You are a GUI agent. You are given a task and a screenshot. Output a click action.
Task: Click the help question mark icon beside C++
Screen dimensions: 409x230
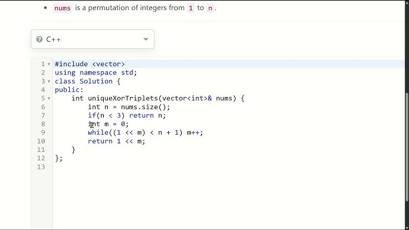point(39,39)
